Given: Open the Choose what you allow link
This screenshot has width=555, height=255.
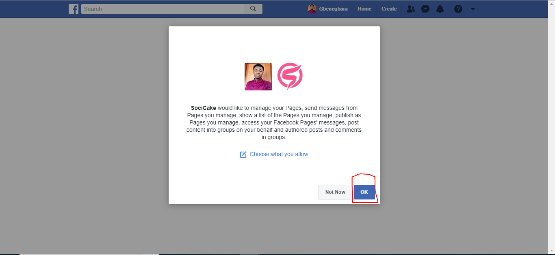Looking at the screenshot, I should [x=279, y=154].
